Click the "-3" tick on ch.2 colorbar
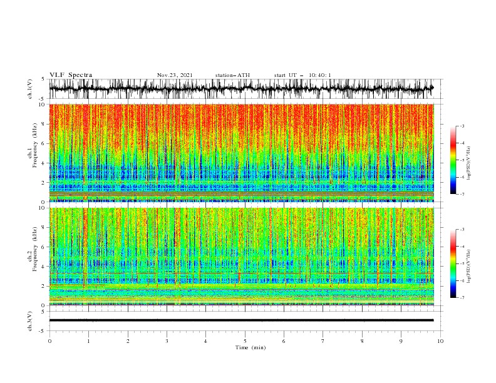Image resolution: width=496 pixels, height=383 pixels. coord(462,230)
